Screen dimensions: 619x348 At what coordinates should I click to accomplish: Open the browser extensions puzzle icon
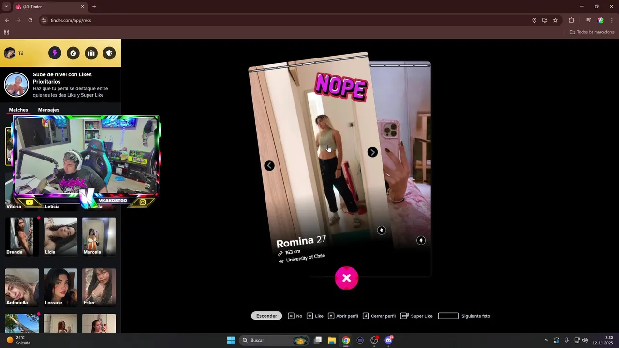(572, 20)
